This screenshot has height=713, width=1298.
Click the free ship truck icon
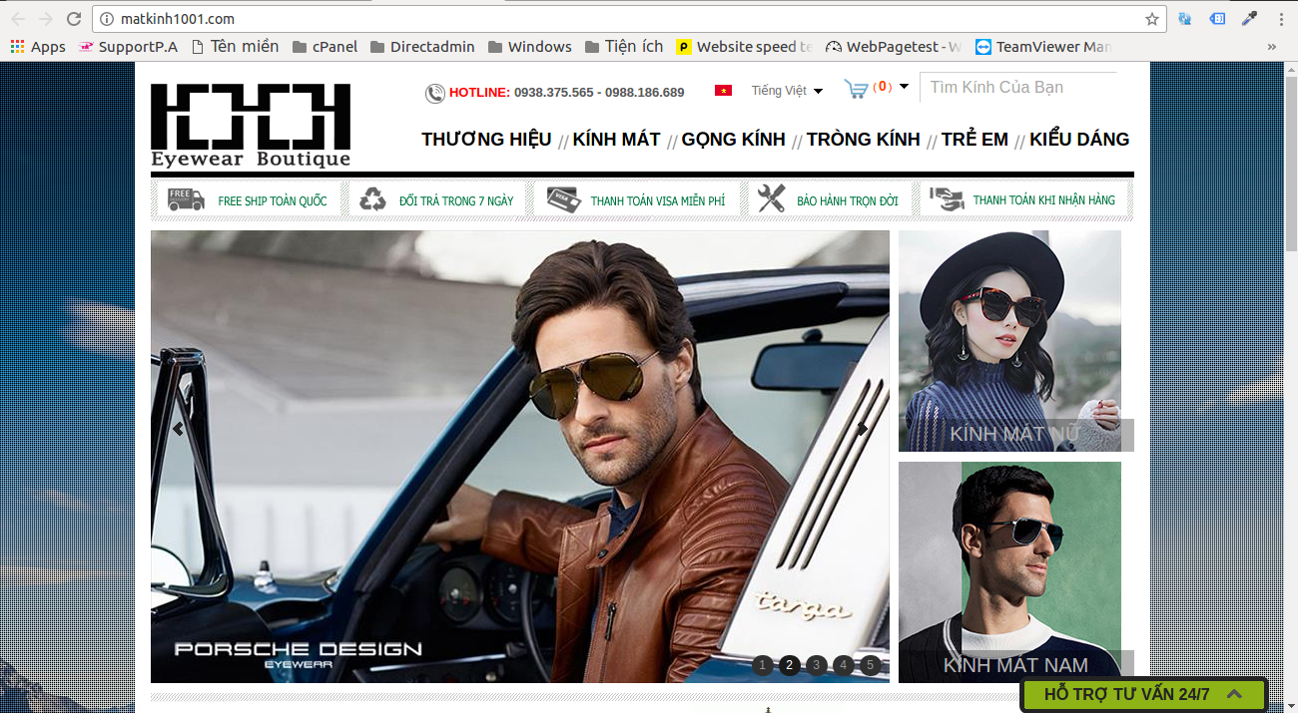coord(186,199)
